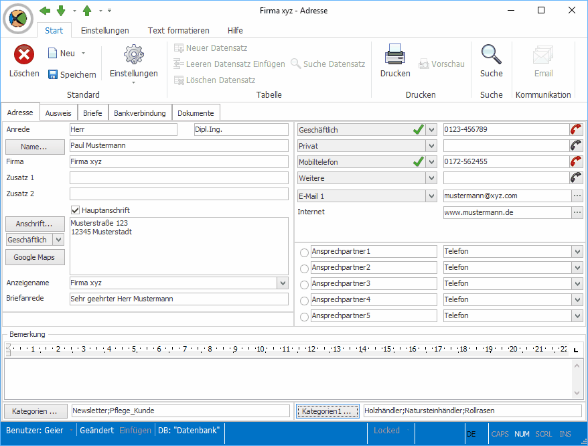Click the Google Maps button
Screen dimensions: 588x446
click(35, 257)
